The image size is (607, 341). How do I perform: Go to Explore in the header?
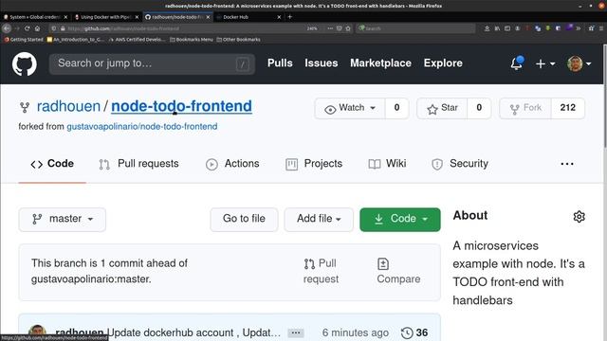443,63
